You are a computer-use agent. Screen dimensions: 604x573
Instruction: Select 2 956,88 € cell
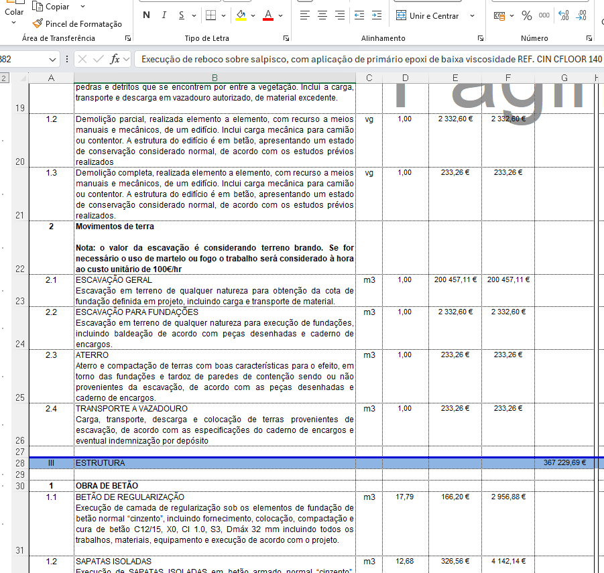[x=508, y=523]
